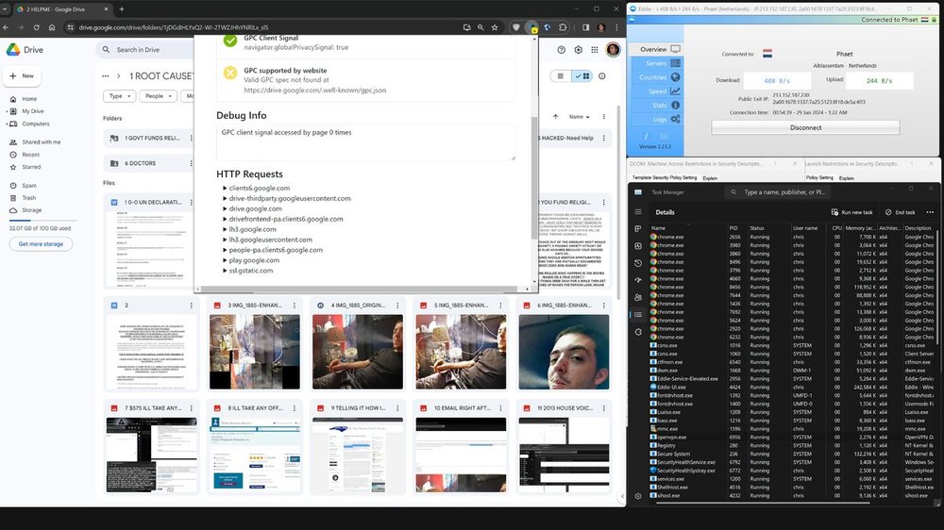Reload the Chrome page
This screenshot has width=944, height=530.
coord(36,27)
